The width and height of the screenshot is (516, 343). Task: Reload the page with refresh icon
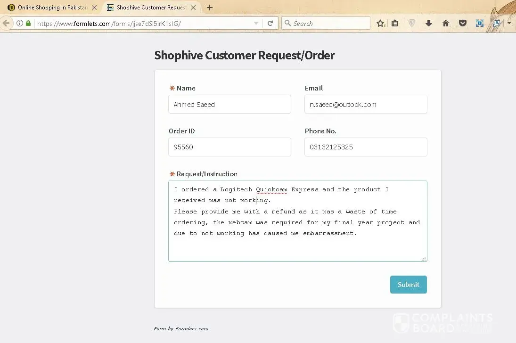click(270, 24)
